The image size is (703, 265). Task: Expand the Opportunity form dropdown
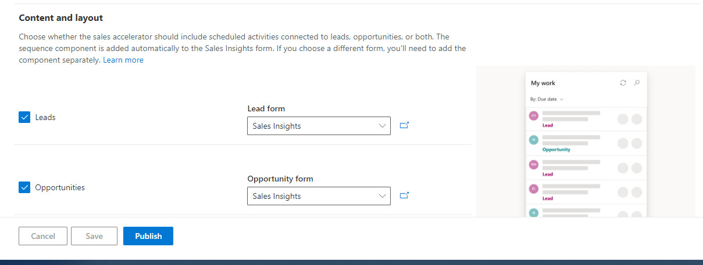(x=319, y=196)
